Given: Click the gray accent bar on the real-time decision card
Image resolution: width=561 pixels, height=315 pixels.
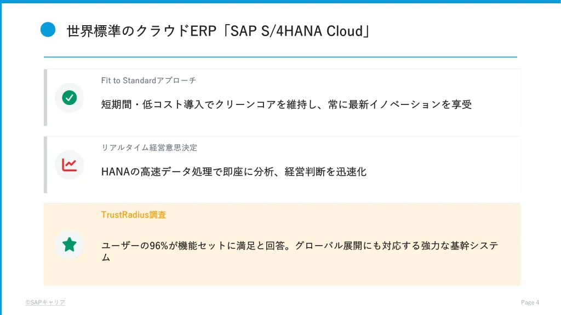Looking at the screenshot, I should [45, 165].
